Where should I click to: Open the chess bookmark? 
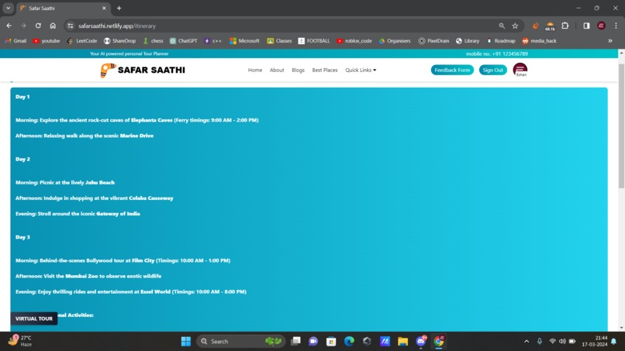pyautogui.click(x=153, y=40)
